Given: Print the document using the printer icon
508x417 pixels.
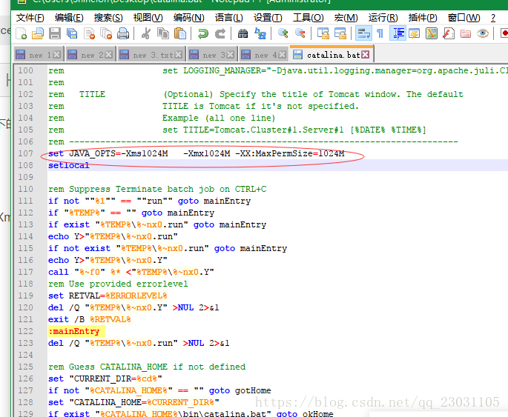Looking at the screenshot, I should 123,33.
